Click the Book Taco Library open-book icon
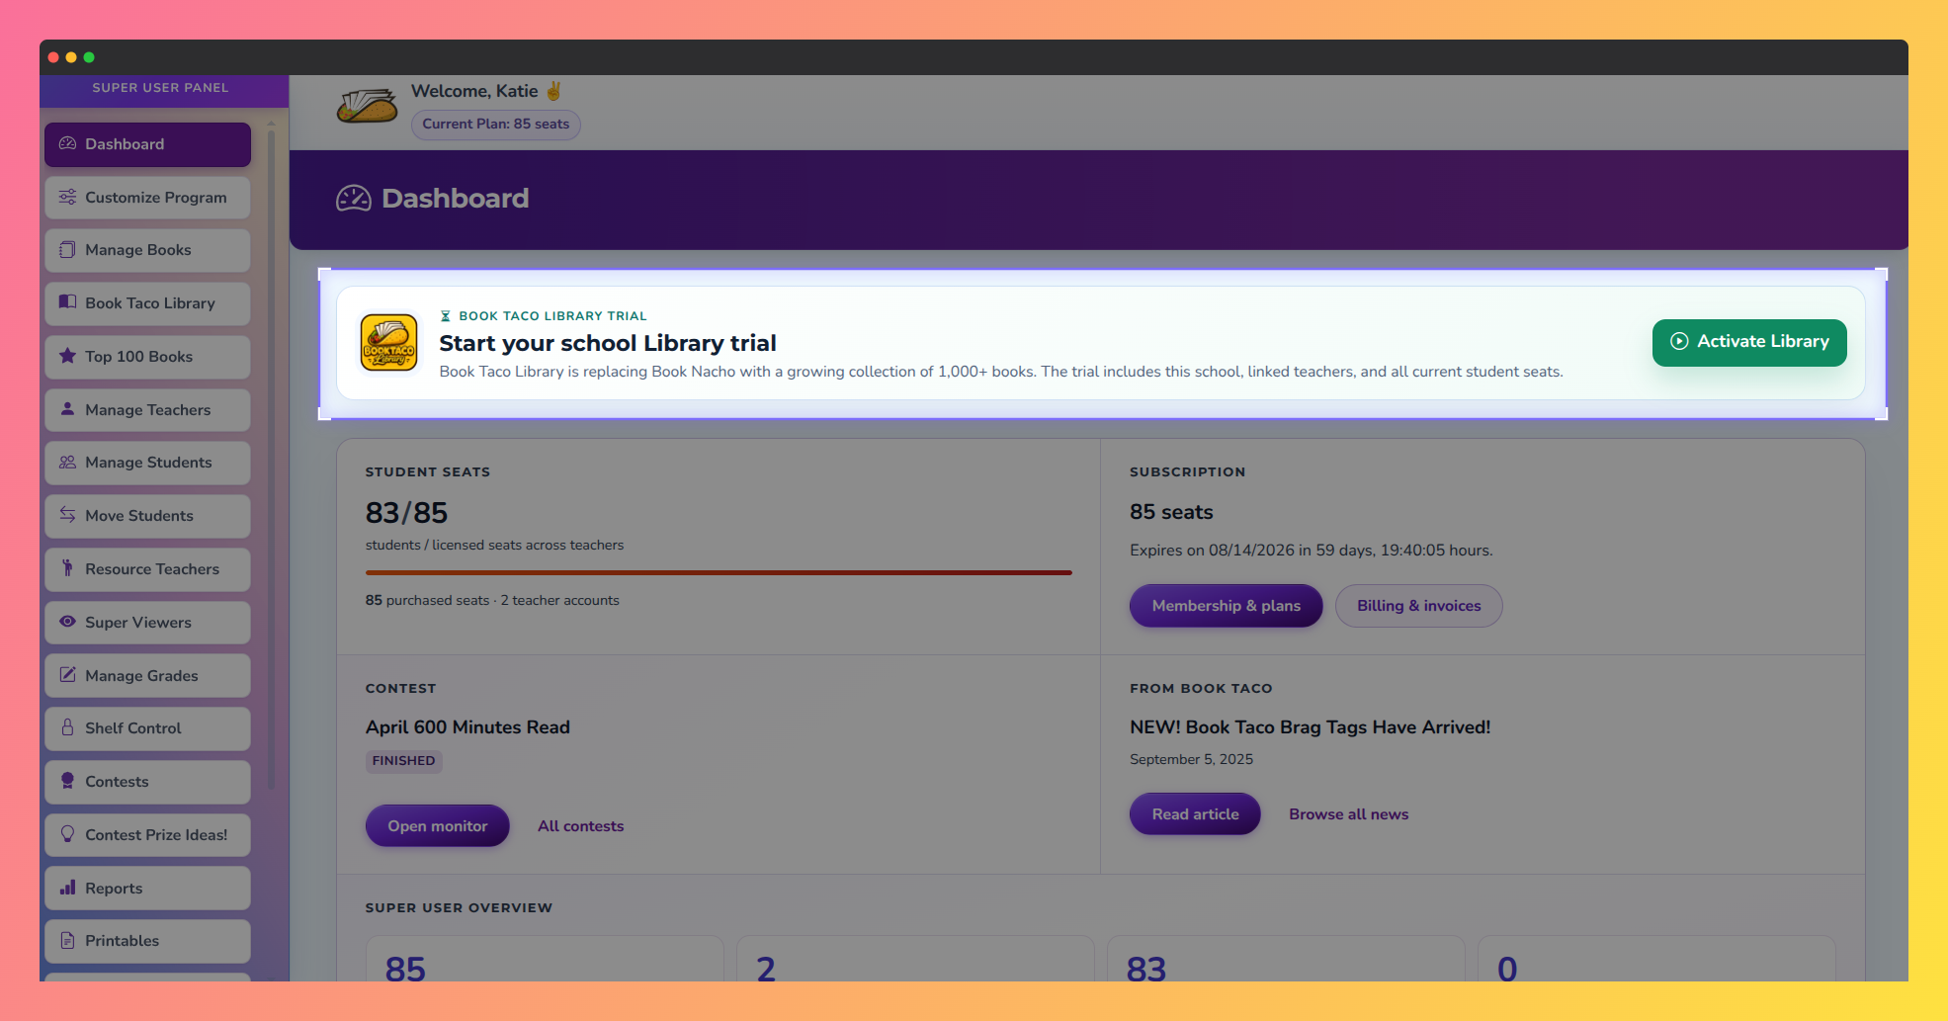The image size is (1948, 1021). [x=67, y=302]
